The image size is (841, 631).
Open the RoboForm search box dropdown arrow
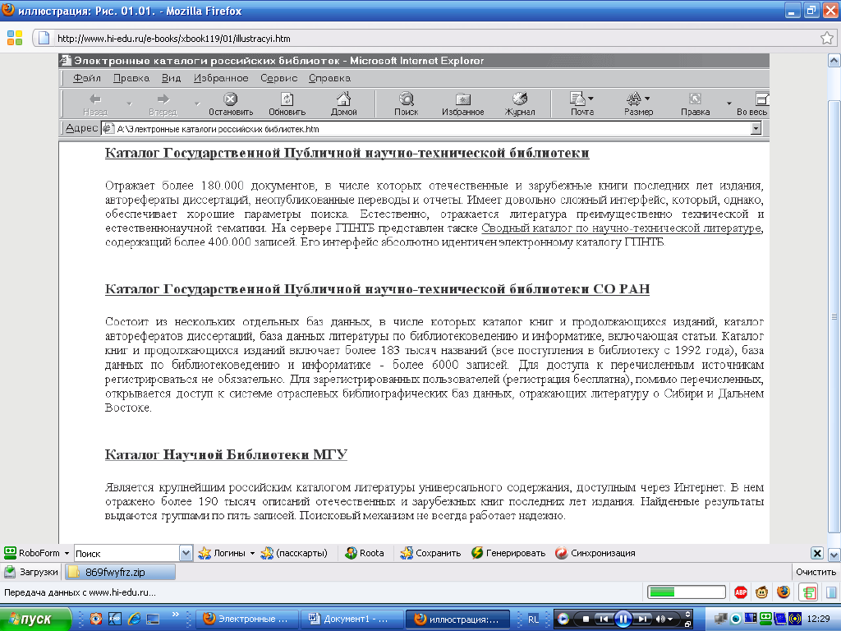[x=186, y=553]
